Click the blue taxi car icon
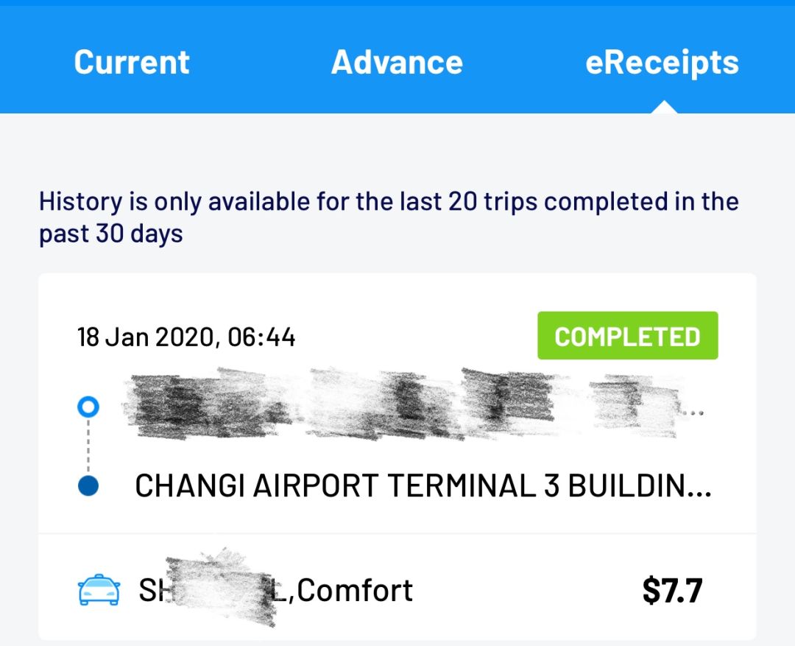 click(99, 591)
